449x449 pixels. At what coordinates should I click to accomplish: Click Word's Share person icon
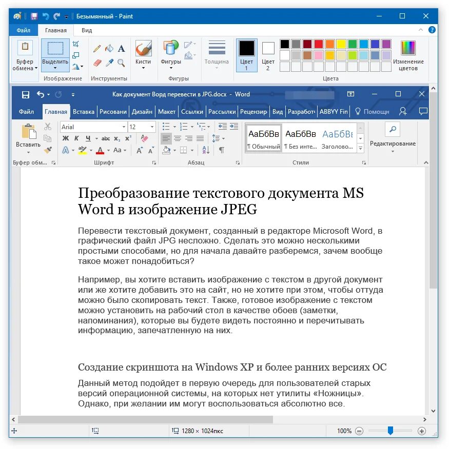tap(403, 111)
